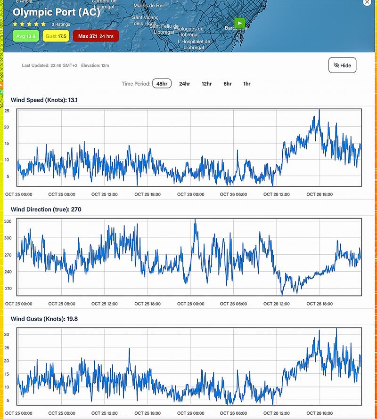Image resolution: width=377 pixels, height=419 pixels.
Task: Click OCT 25 00:00 label under Wind Speed chart
Action: pos(18,194)
